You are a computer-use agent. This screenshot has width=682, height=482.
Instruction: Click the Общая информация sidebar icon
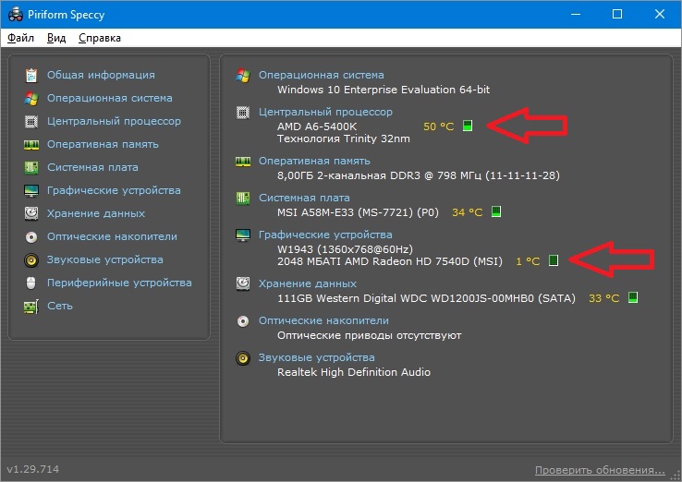[31, 75]
